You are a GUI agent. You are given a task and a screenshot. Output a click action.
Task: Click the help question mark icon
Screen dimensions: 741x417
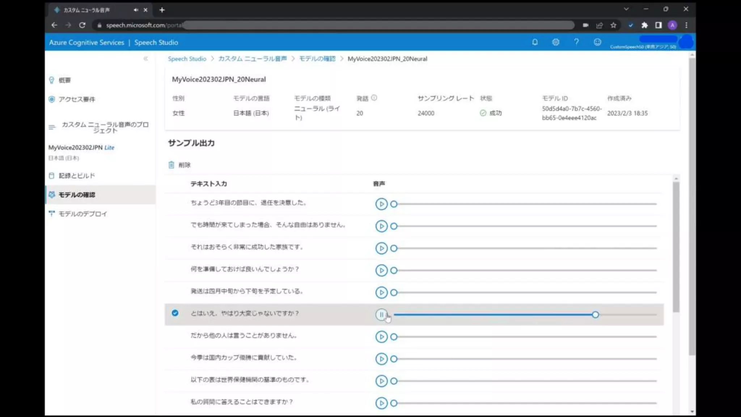[576, 42]
